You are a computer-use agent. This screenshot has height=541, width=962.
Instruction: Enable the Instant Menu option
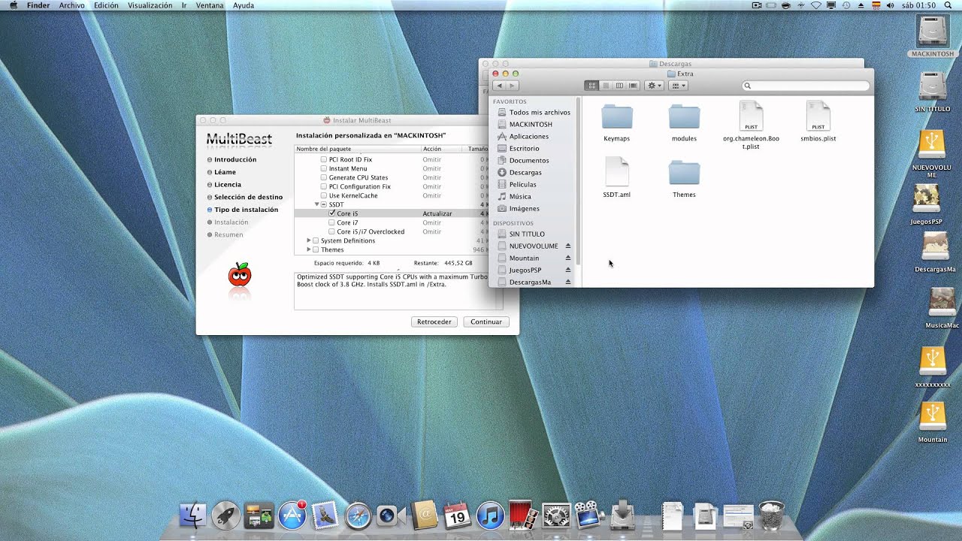pyautogui.click(x=324, y=168)
